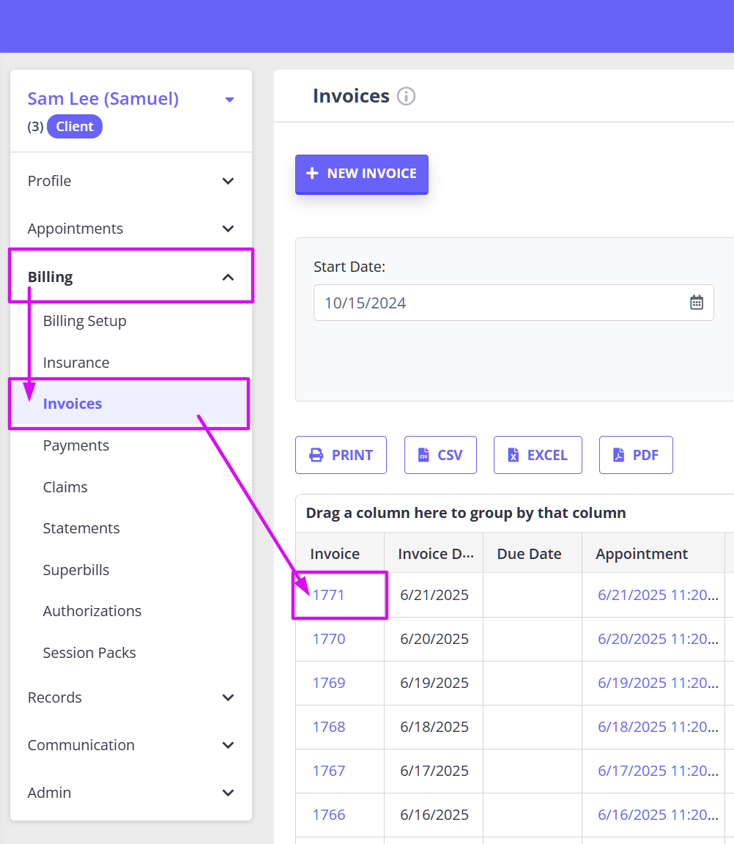Screen dimensions: 734x844
Task: Export invoices as CSV
Action: point(440,455)
